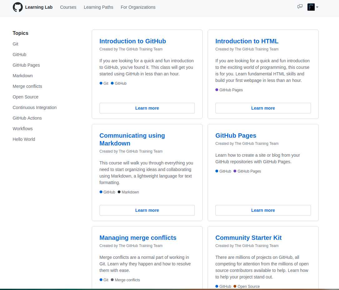The height and width of the screenshot is (290, 339).
Task: Open the For Organizations menu item
Action: click(138, 7)
